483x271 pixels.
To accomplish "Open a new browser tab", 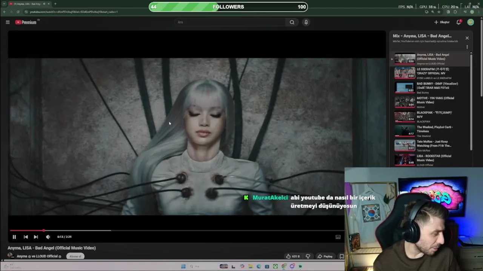I will [55, 4].
